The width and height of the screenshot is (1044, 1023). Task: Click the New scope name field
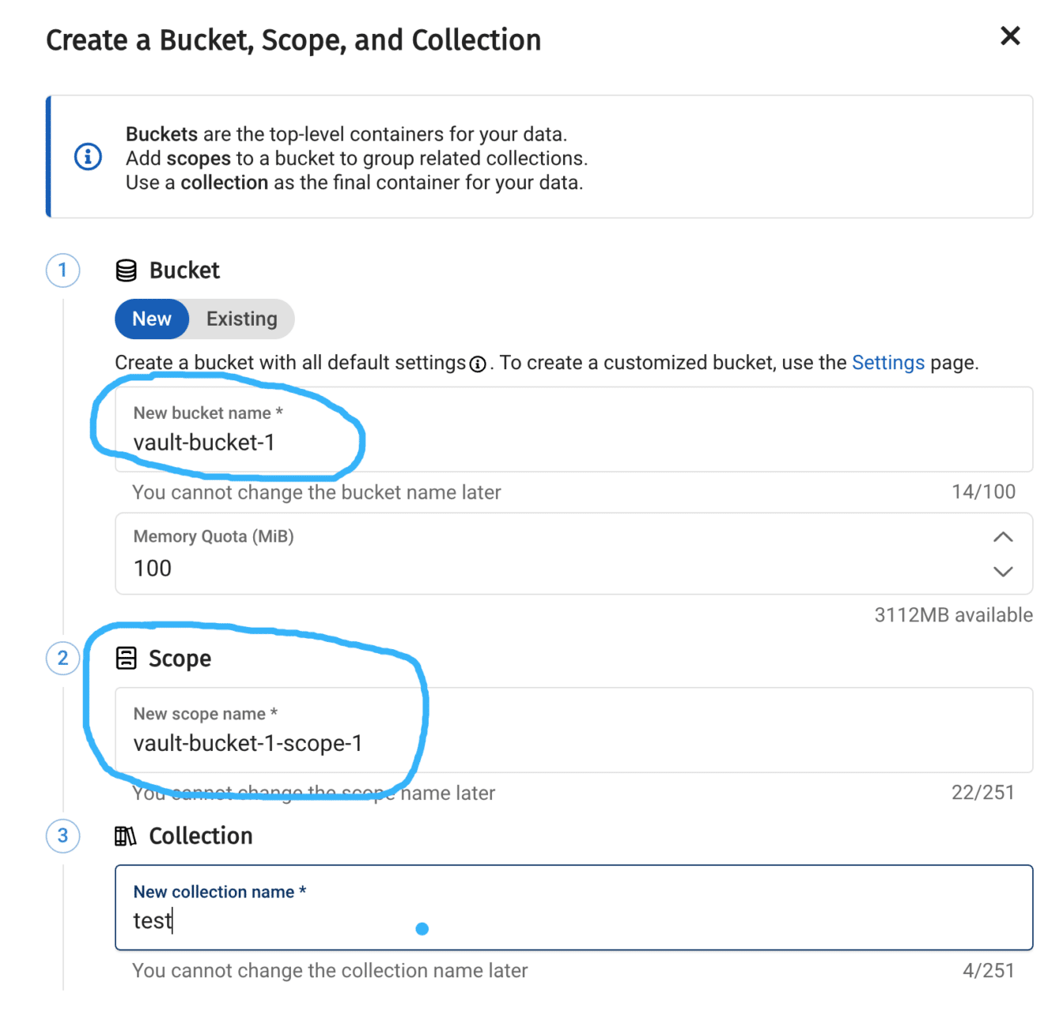click(573, 742)
